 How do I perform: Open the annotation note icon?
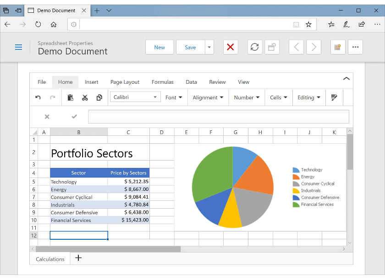click(337, 47)
